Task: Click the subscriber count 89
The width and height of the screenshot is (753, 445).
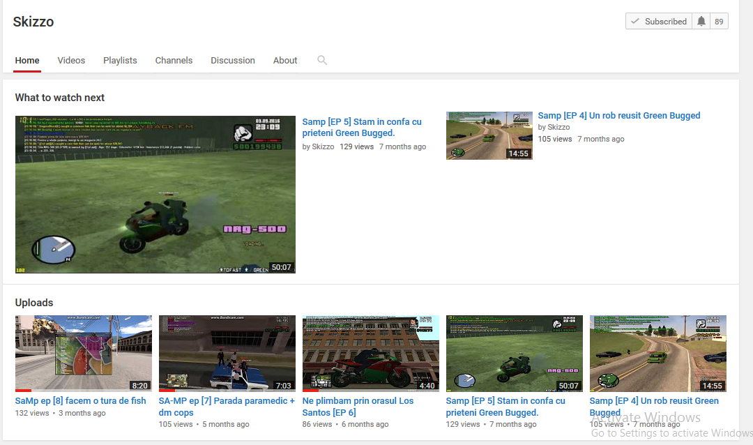Action: click(x=719, y=21)
